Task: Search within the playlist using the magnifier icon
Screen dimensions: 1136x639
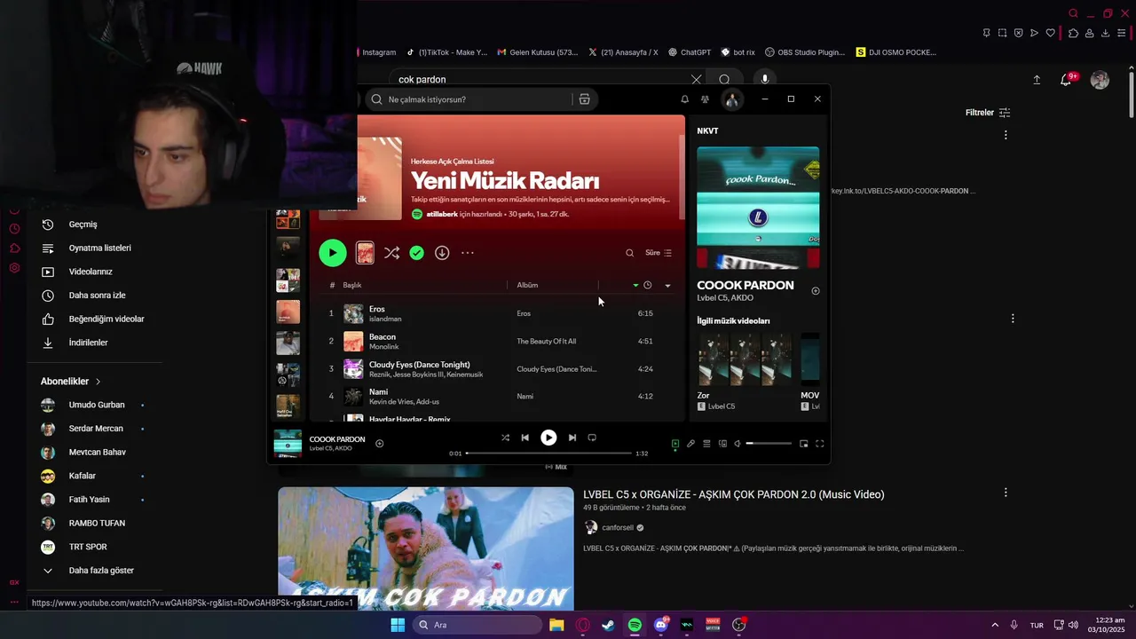Action: pos(630,253)
